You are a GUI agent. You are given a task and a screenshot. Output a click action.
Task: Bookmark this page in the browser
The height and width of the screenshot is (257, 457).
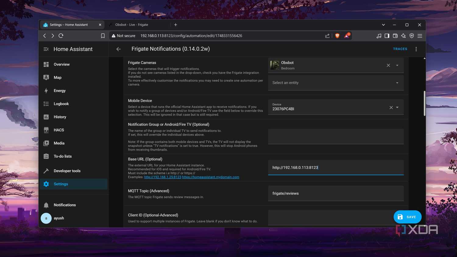click(103, 36)
